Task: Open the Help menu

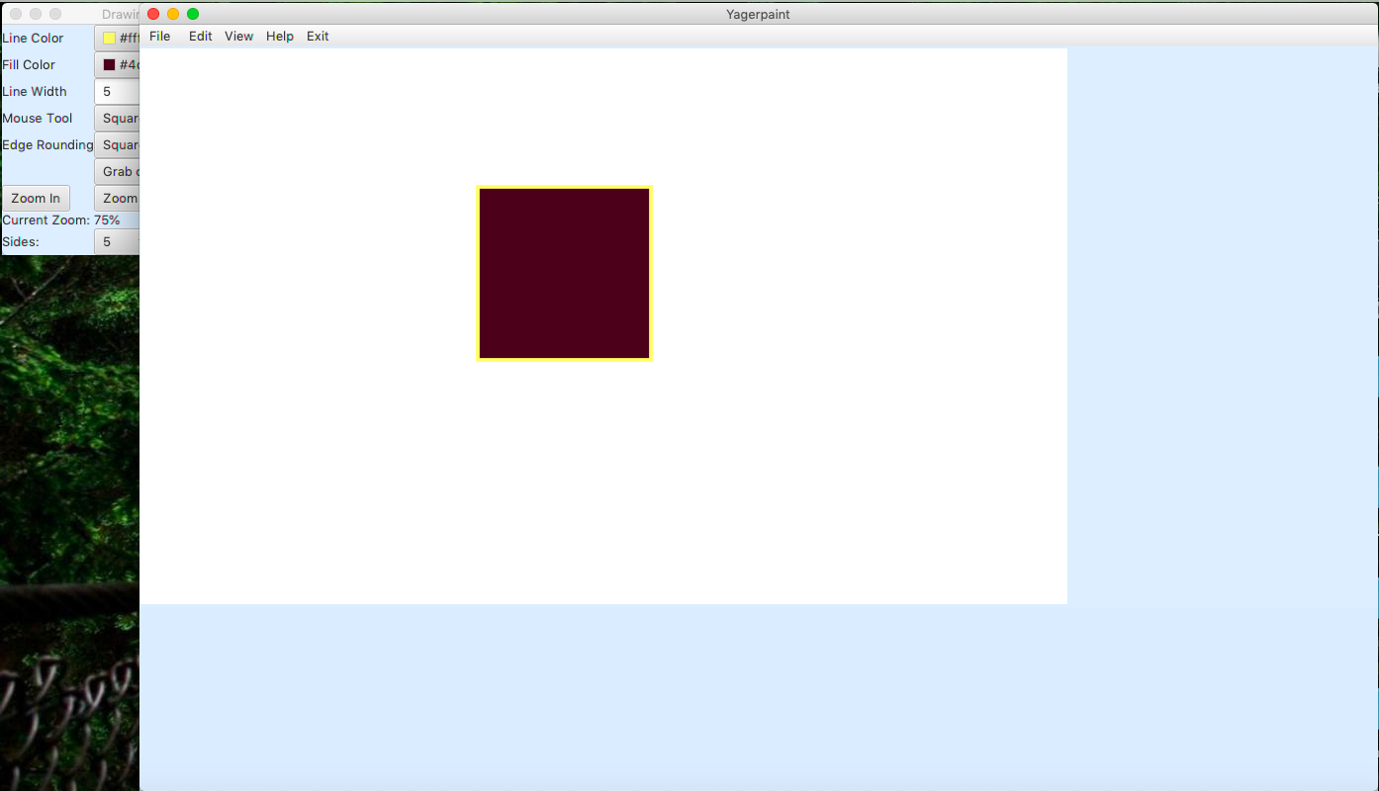Action: pyautogui.click(x=280, y=37)
